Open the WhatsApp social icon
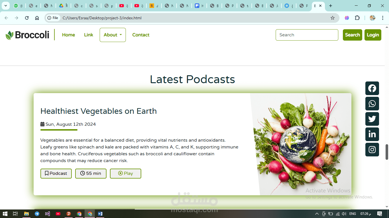Image resolution: width=389 pixels, height=218 pixels. [372, 104]
